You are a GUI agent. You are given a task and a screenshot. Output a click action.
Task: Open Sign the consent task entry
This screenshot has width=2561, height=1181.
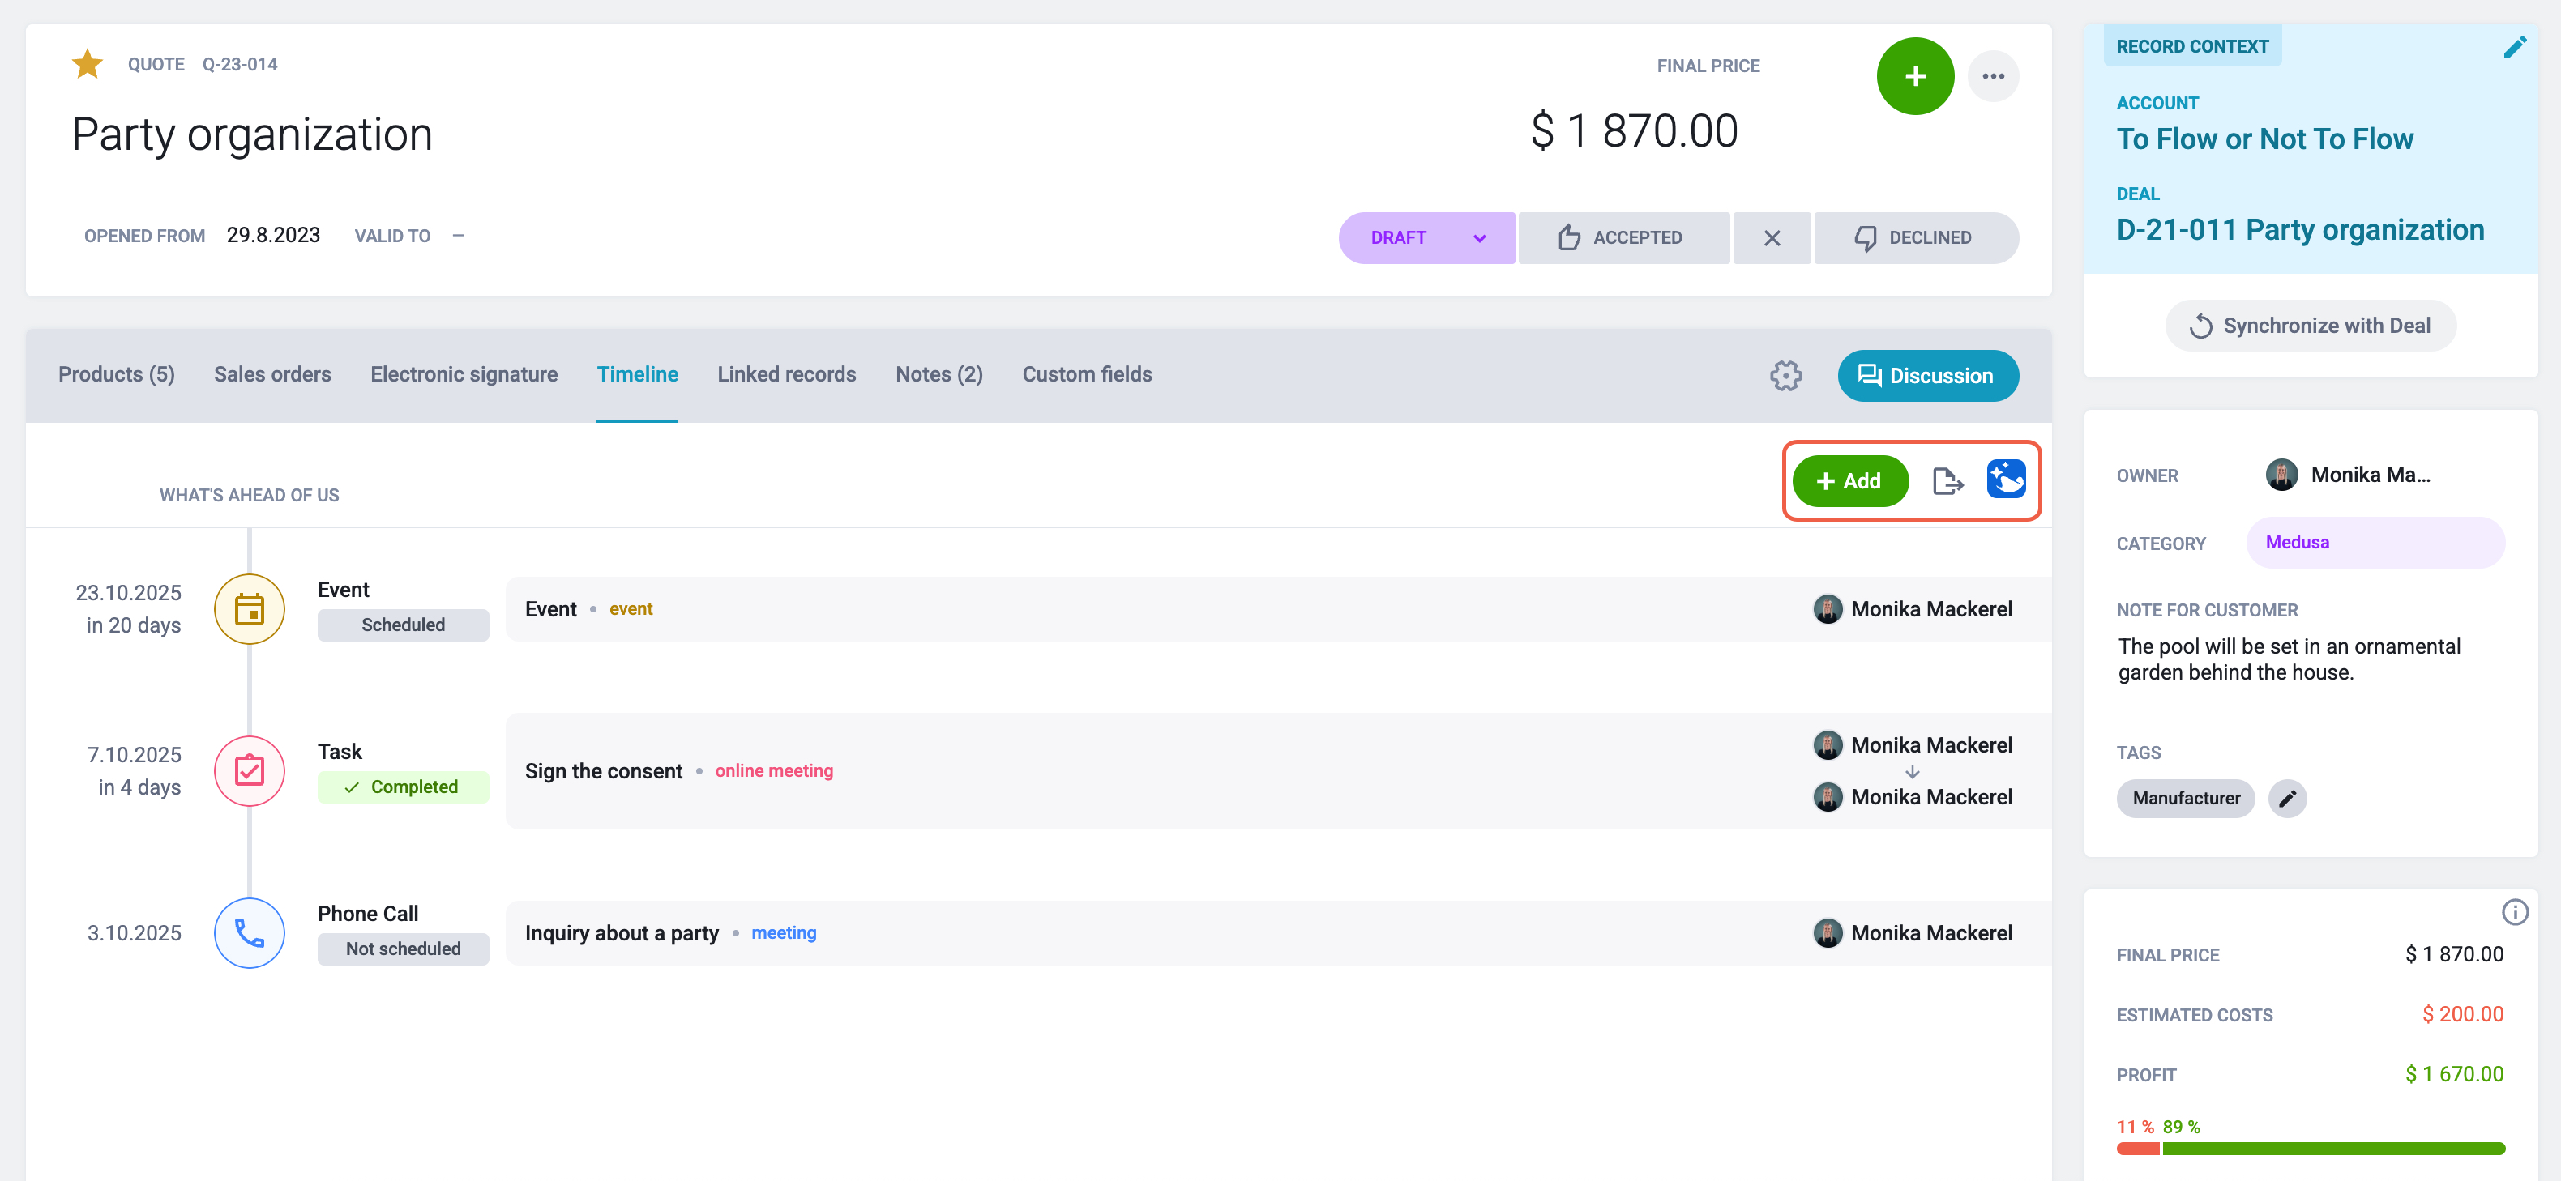click(x=1279, y=771)
